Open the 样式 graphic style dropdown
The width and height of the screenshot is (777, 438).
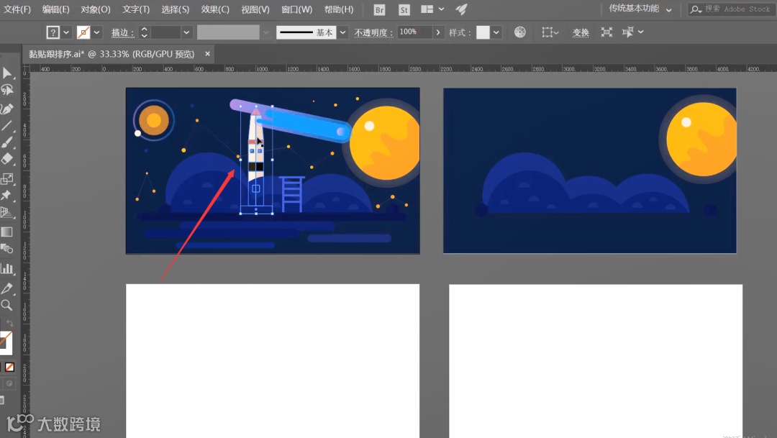click(496, 32)
